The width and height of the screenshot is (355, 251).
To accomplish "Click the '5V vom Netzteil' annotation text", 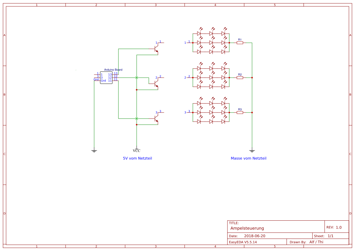I will tap(138, 158).
